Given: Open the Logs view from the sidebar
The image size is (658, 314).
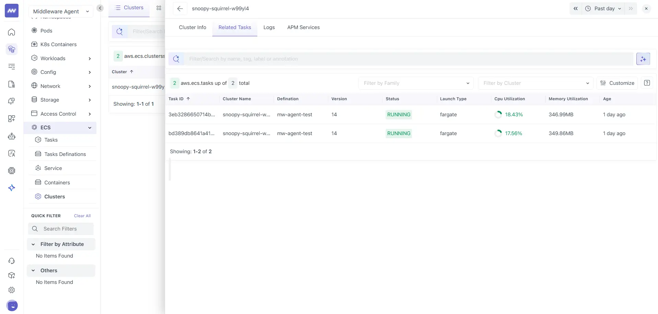Looking at the screenshot, I should click(12, 67).
